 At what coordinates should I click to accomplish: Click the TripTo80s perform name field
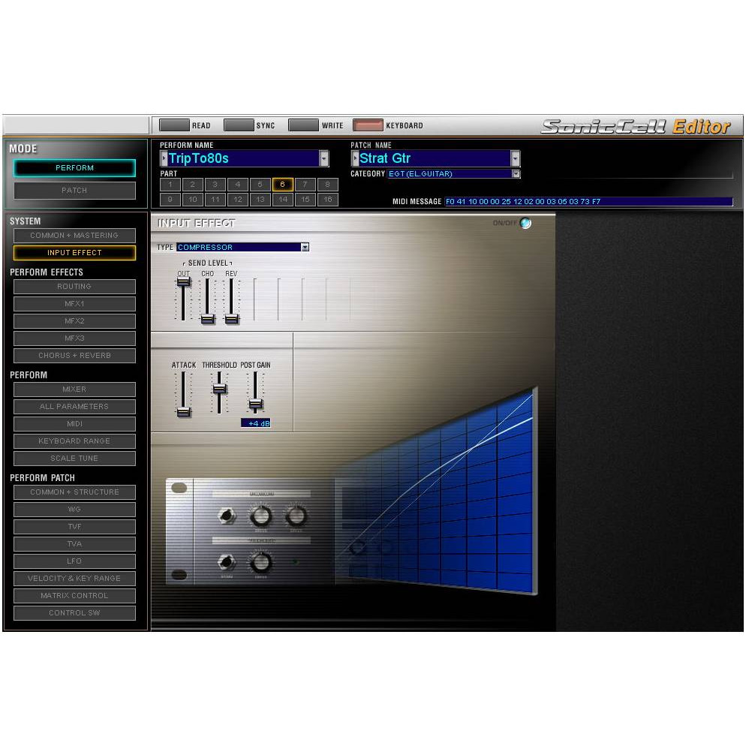[243, 158]
